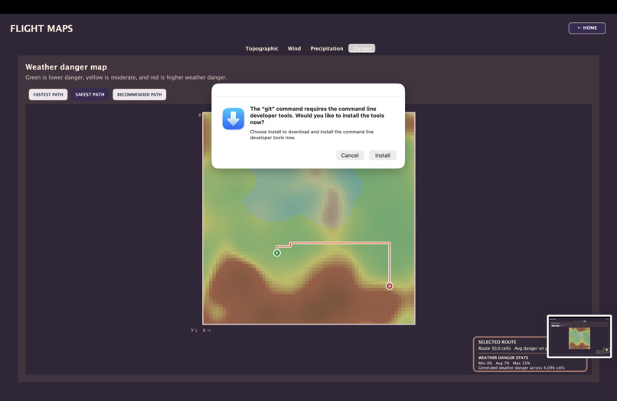Click the Install button in the git dialog
This screenshot has width=617, height=401.
tap(382, 155)
